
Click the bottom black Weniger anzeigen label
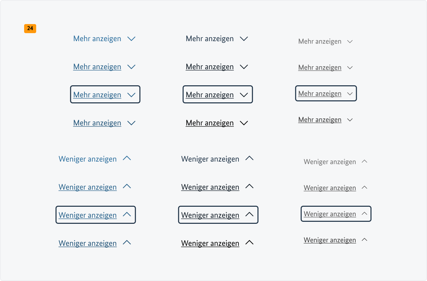click(x=210, y=243)
